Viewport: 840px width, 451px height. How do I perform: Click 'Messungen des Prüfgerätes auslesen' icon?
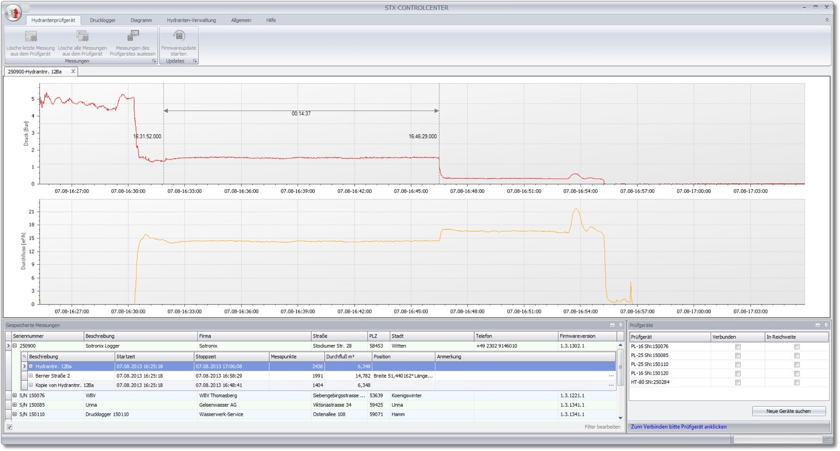[x=133, y=36]
